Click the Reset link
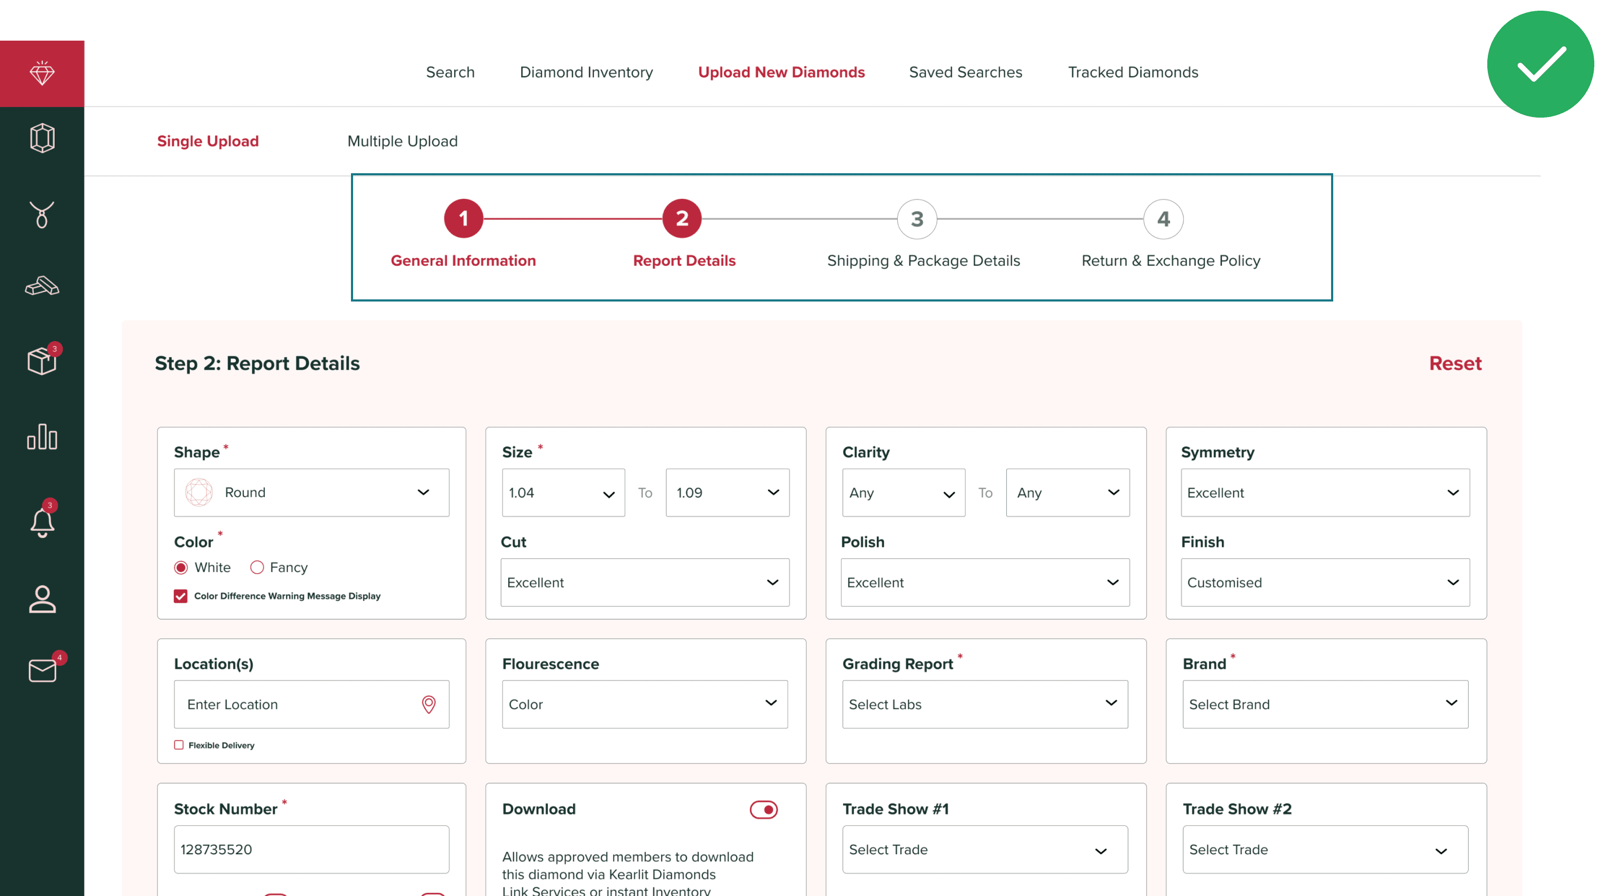Image resolution: width=1605 pixels, height=896 pixels. [x=1455, y=363]
